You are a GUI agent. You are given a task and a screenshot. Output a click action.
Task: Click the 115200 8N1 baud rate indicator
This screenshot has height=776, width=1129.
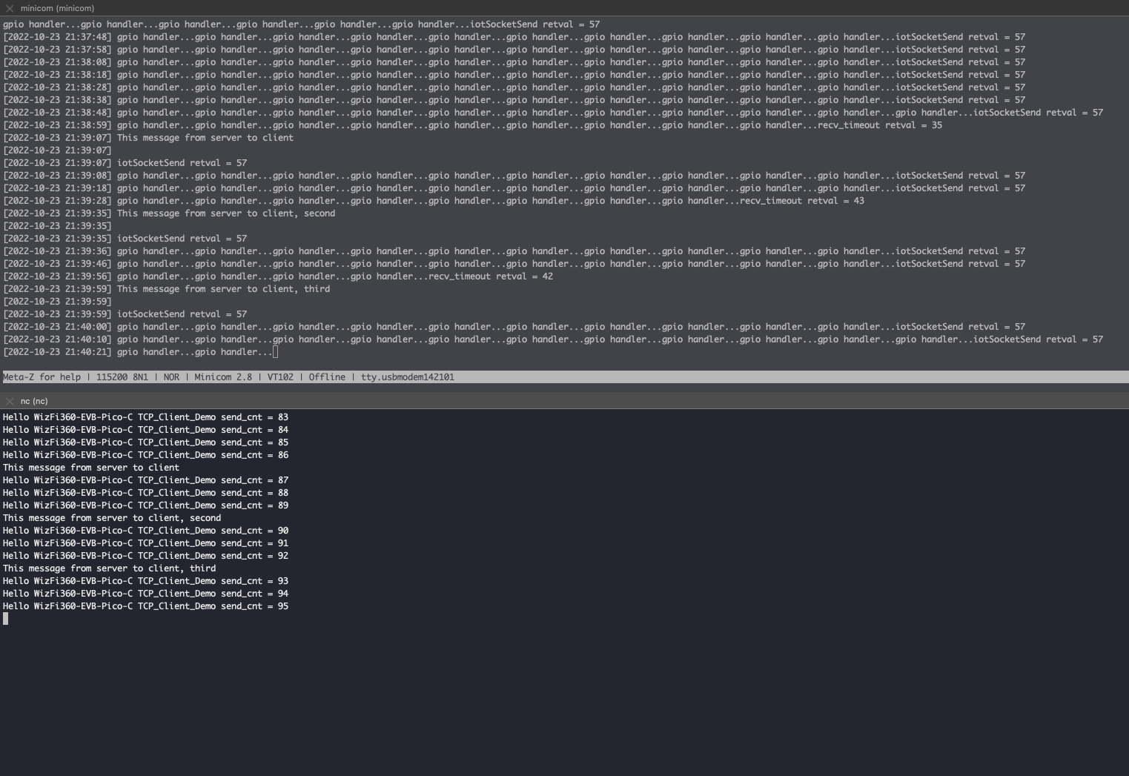click(x=122, y=377)
